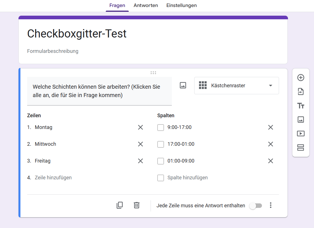The image size is (314, 228).
Task: Click the add question plus icon
Action: tap(301, 78)
